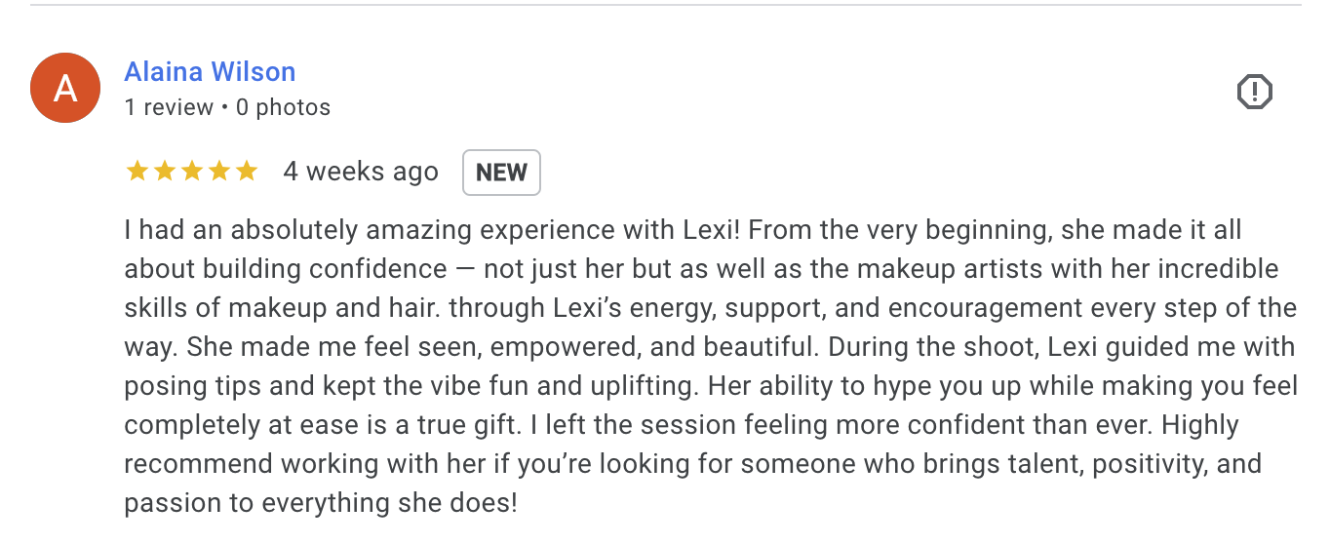The width and height of the screenshot is (1330, 544).
Task: Click the first yellow rating star
Action: pyautogui.click(x=137, y=172)
